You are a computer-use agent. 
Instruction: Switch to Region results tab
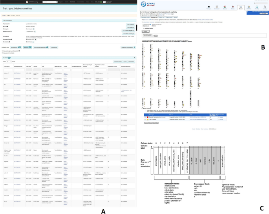tap(169, 17)
